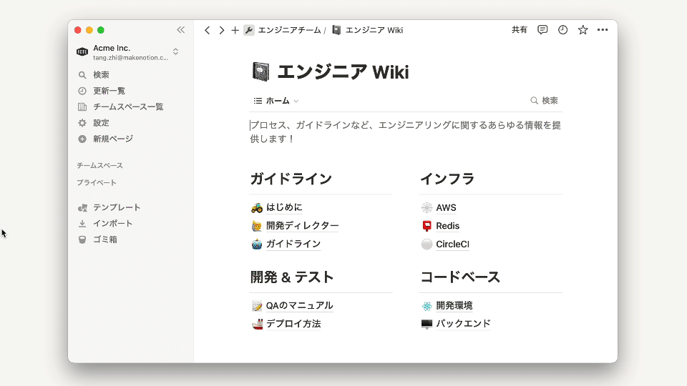Click the clock icon beside 更新一覧
This screenshot has width=687, height=386.
(x=82, y=91)
